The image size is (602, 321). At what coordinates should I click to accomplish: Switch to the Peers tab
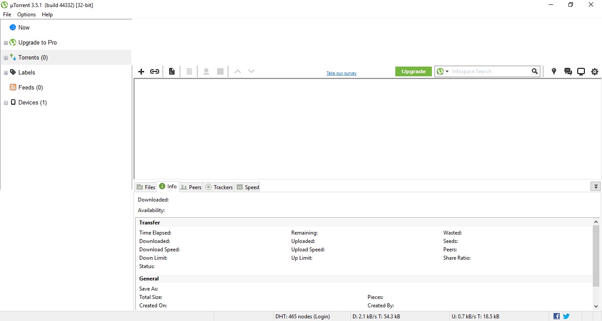pyautogui.click(x=191, y=187)
